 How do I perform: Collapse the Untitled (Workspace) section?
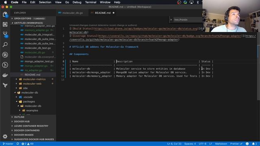pos(33,23)
